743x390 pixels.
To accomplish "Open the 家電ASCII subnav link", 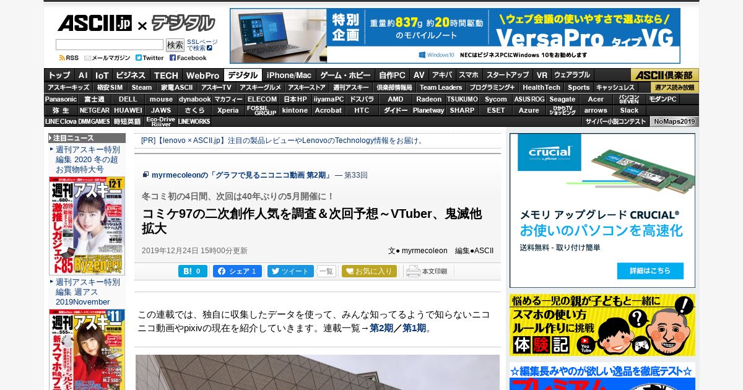I will [x=176, y=87].
